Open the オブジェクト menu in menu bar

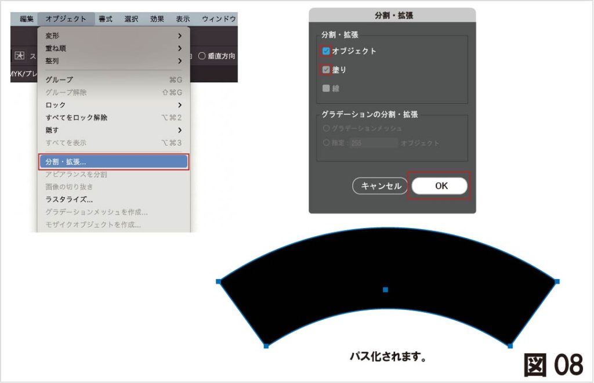(x=66, y=19)
